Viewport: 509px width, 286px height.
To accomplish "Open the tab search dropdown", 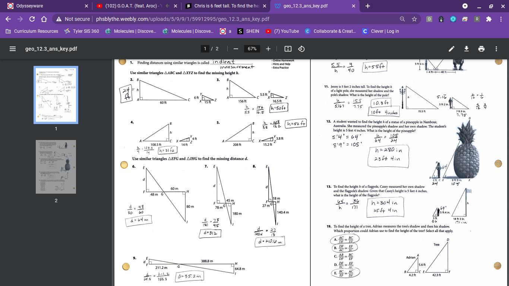I will [x=465, y=6].
